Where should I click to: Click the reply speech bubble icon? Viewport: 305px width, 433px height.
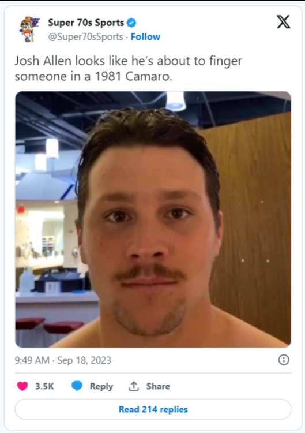coord(77,386)
